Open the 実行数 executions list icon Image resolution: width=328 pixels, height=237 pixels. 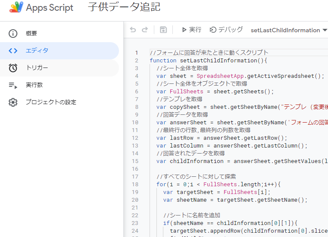coord(13,85)
